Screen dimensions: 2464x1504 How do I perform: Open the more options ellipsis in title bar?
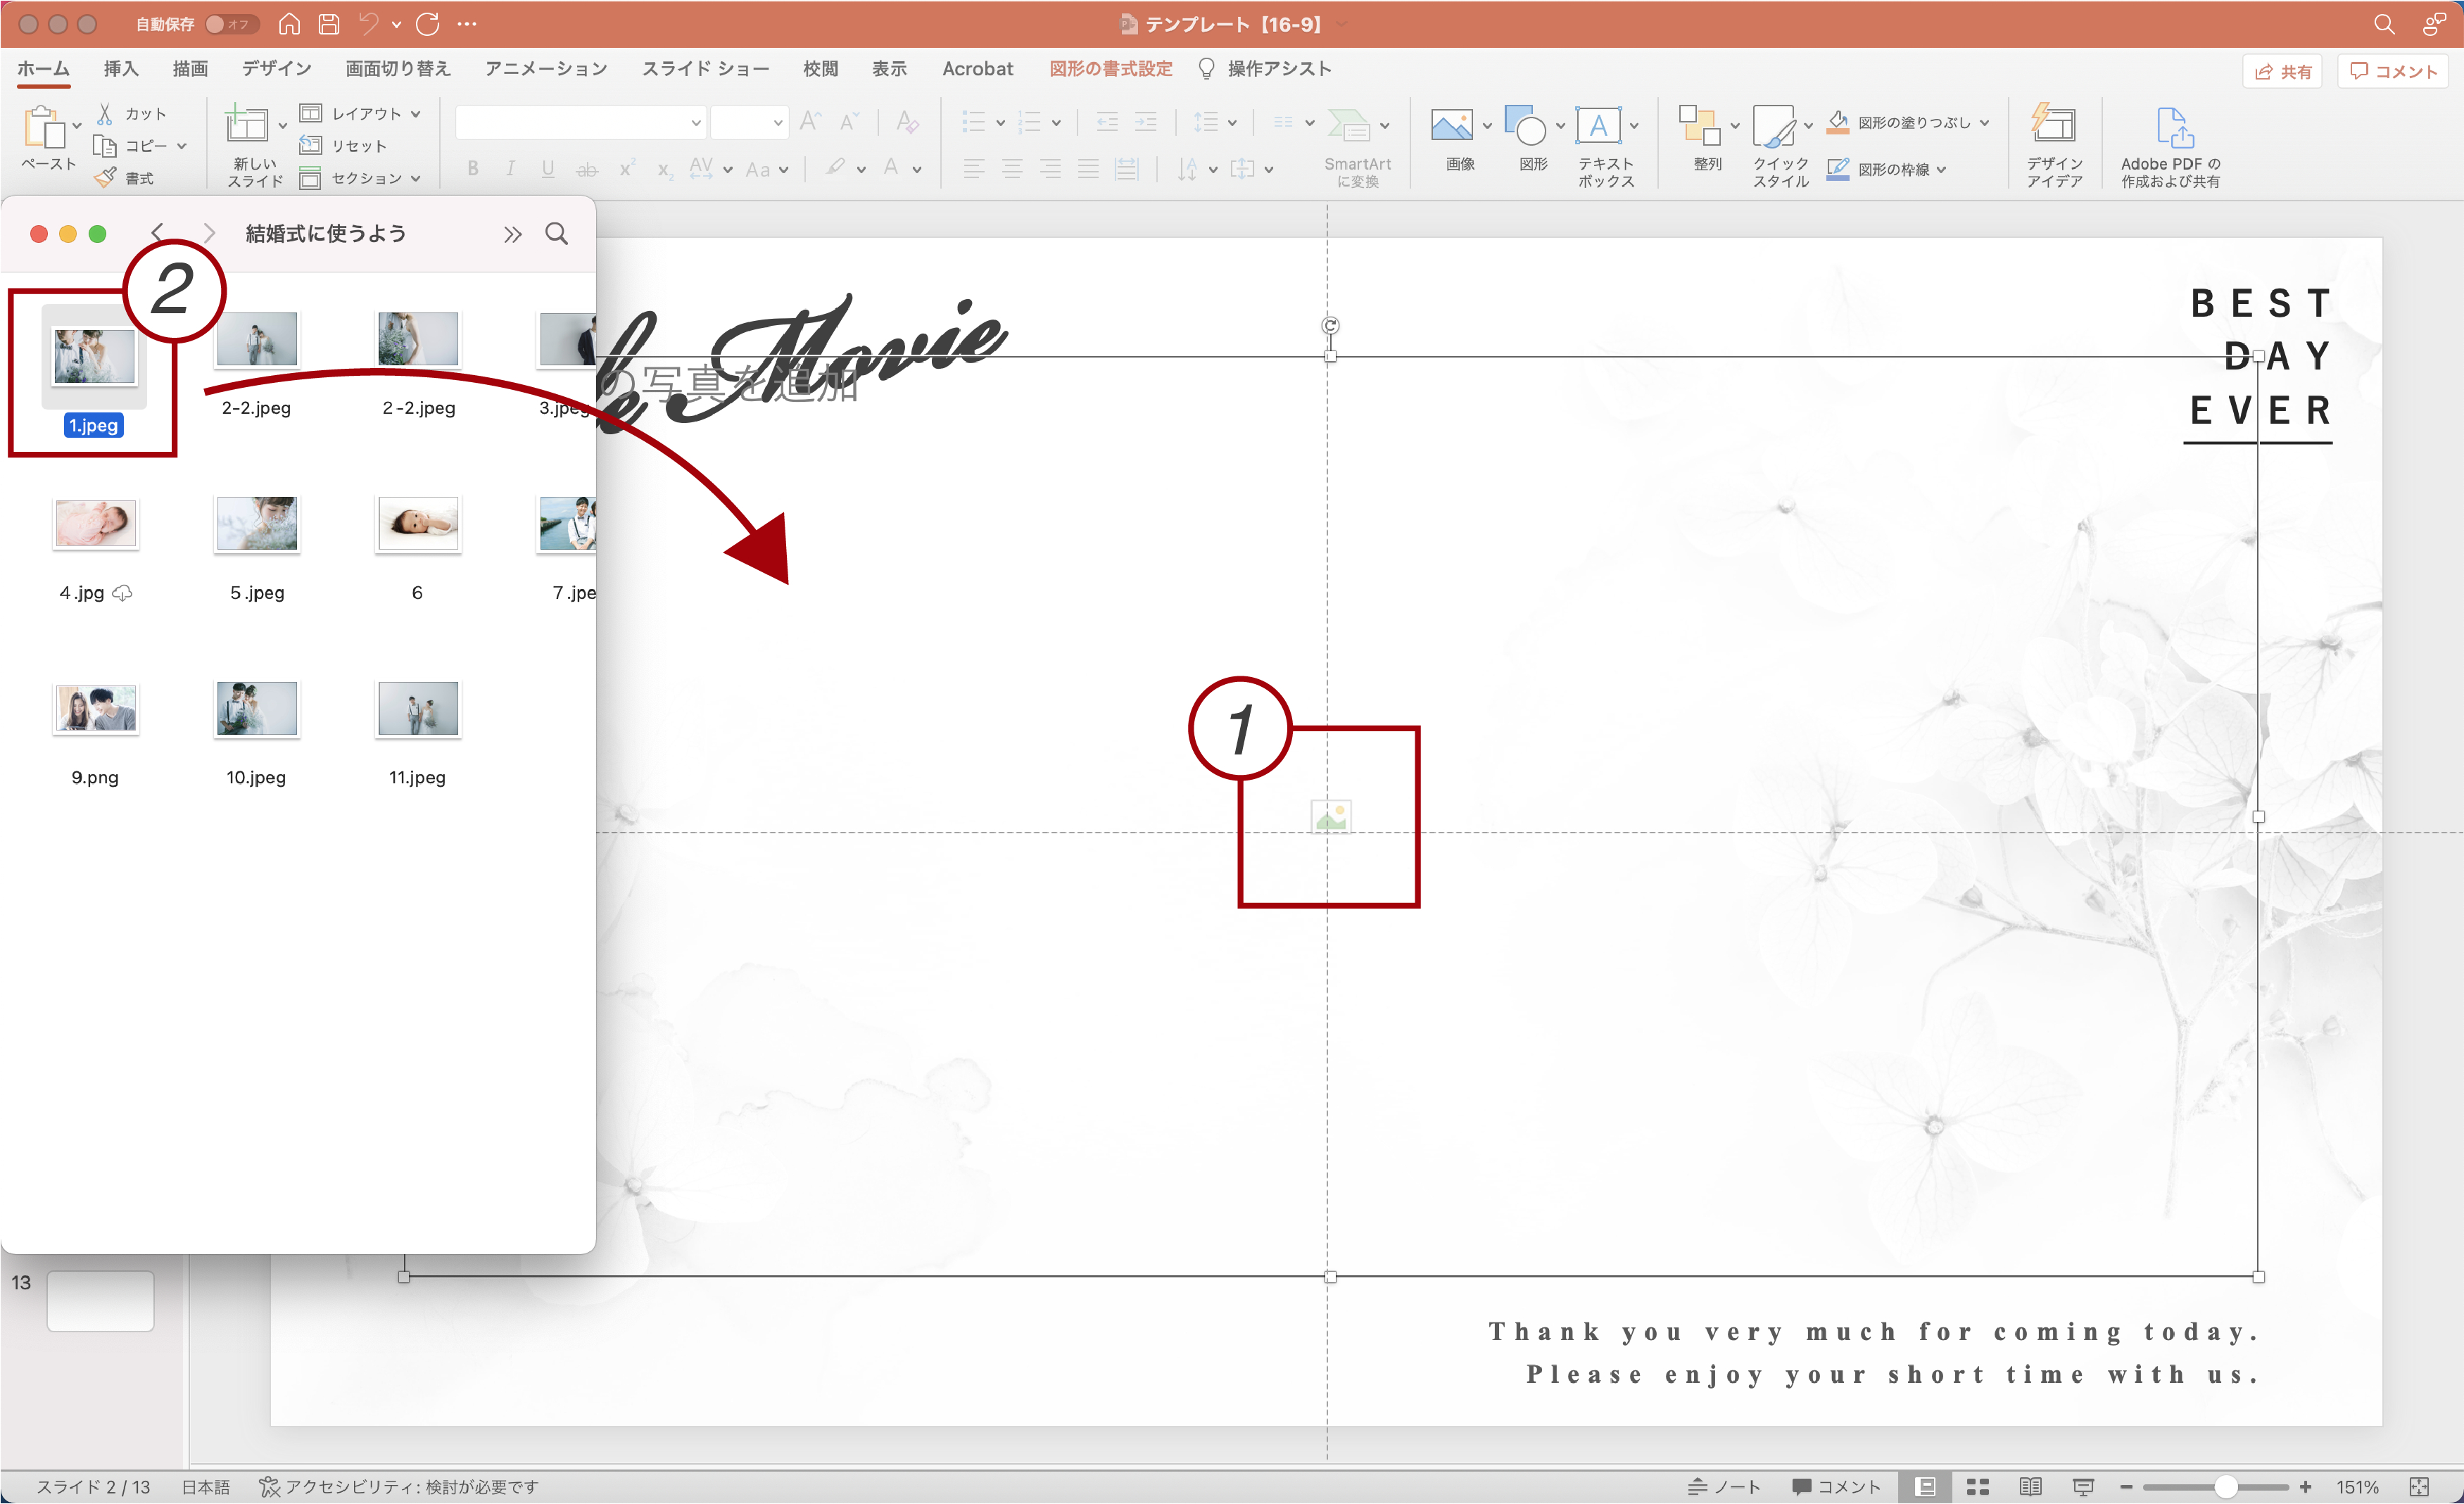point(467,24)
